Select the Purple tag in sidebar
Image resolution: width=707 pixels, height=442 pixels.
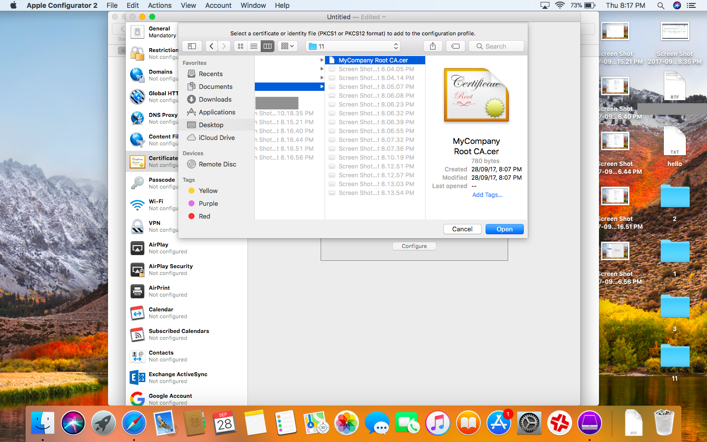click(x=208, y=203)
